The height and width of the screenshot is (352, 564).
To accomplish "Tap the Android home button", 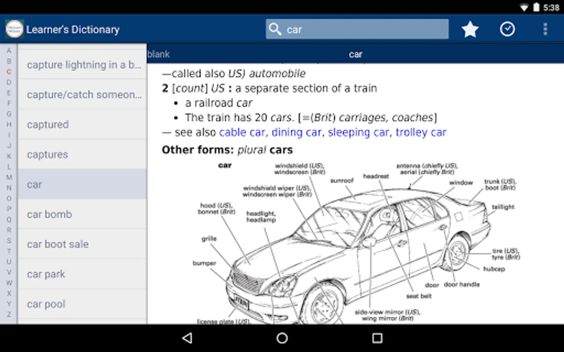I will (282, 338).
